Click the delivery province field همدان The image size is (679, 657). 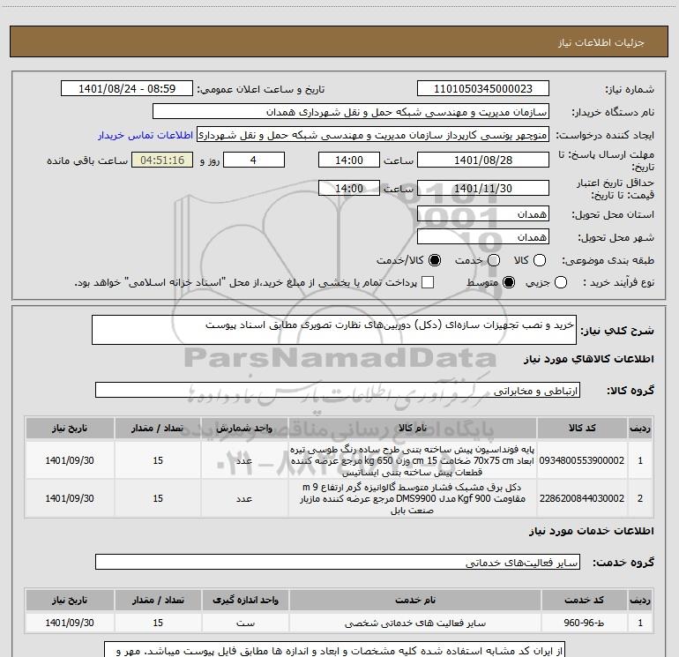[483, 214]
